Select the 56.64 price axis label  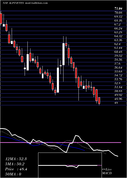118,68
